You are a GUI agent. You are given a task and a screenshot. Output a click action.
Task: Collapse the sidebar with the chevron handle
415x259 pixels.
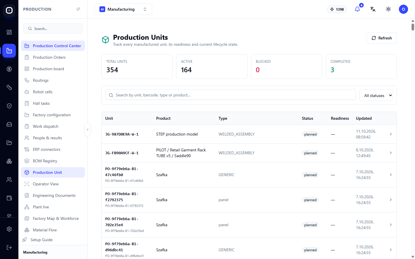88,129
